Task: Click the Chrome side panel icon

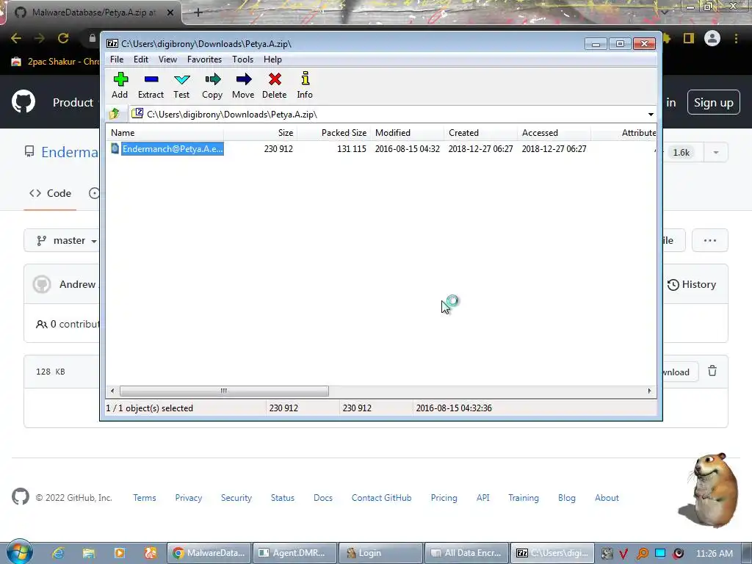Action: pos(689,38)
